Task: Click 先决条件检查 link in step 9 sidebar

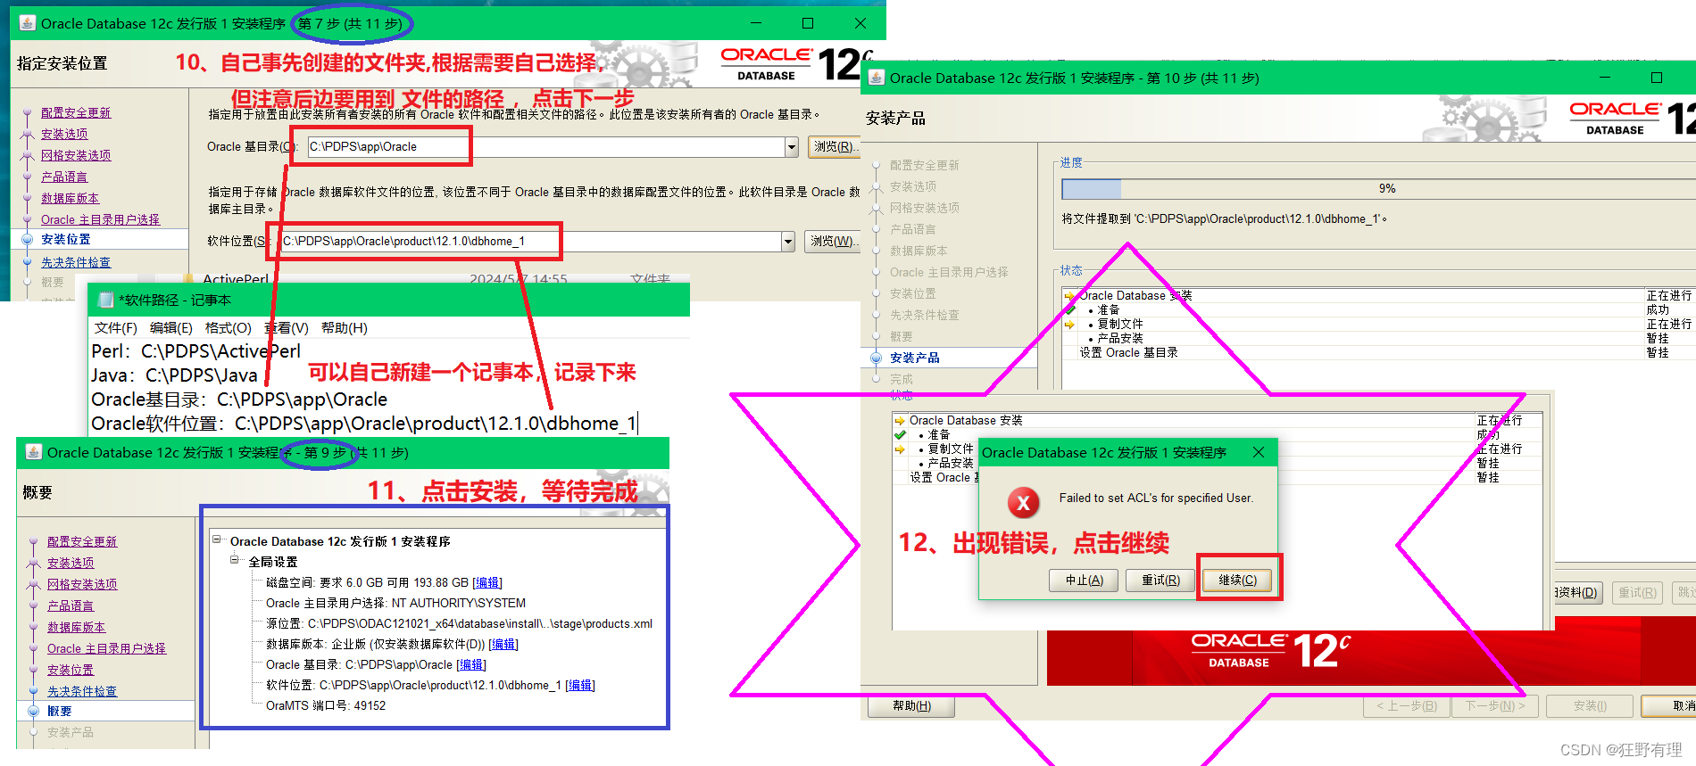Action: (82, 691)
